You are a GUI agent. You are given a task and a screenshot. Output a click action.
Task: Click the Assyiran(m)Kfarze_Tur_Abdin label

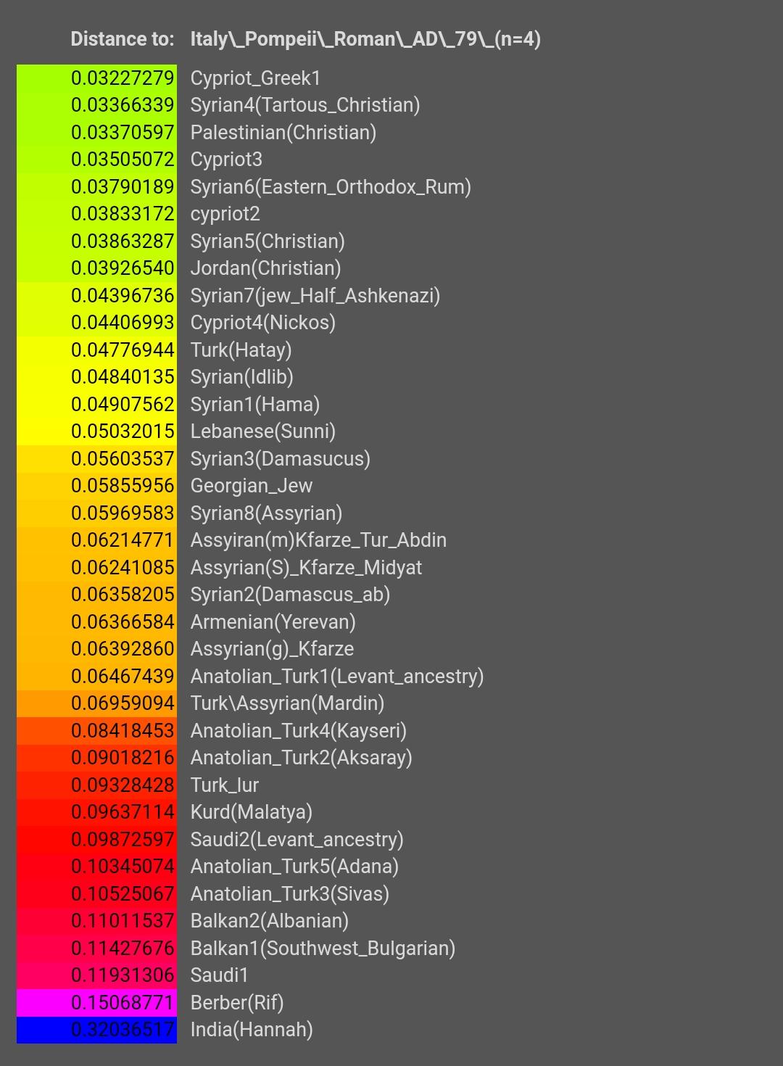pyautogui.click(x=318, y=540)
